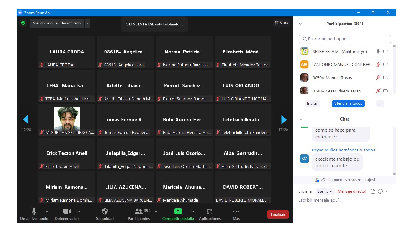Go to next page of video gallery
The width and height of the screenshot is (413, 232).
[284, 120]
